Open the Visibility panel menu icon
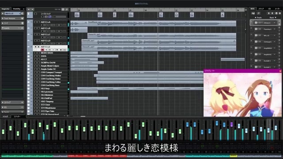The width and height of the screenshot is (283, 159). (x=23, y=9)
